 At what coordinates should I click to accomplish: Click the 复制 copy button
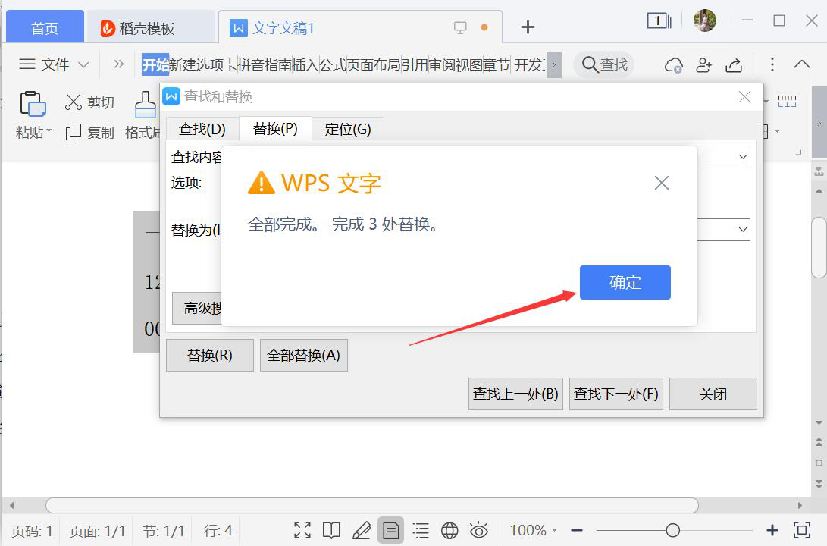coord(89,133)
